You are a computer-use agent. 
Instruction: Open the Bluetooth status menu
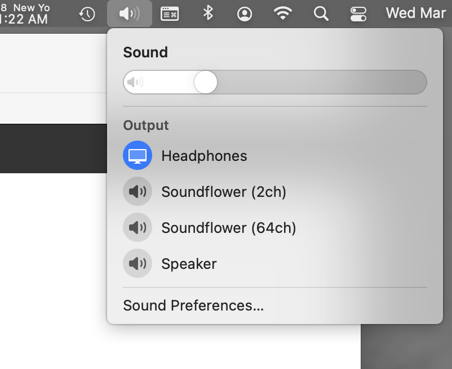tap(208, 13)
